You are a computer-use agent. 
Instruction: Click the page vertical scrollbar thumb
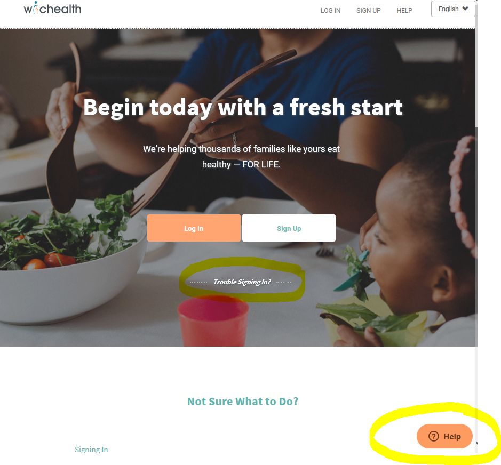point(476,64)
